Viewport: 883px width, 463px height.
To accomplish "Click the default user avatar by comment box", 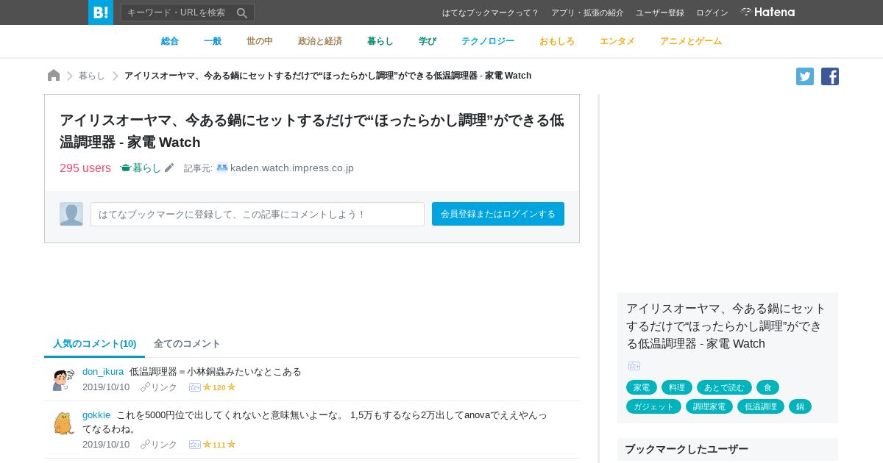I will (71, 214).
